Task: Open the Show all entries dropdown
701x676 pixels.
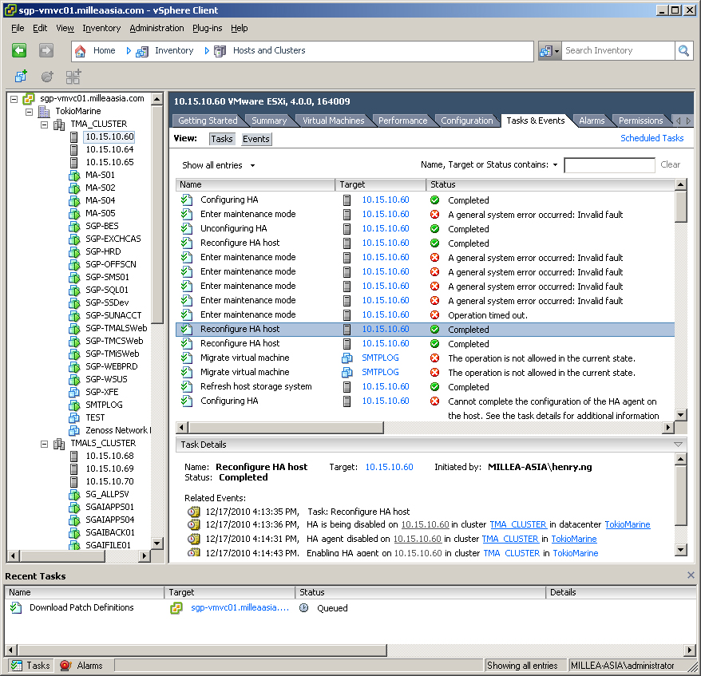Action: click(x=219, y=165)
